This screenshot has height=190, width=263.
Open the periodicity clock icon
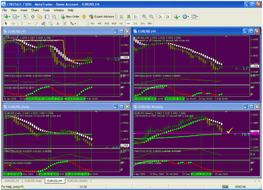pos(185,16)
